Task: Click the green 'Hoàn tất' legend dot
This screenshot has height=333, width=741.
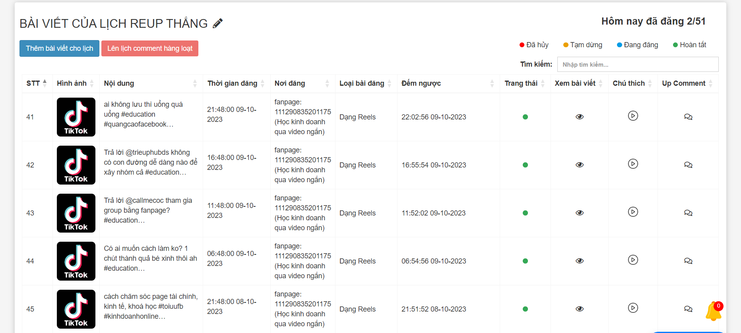Action: click(675, 45)
